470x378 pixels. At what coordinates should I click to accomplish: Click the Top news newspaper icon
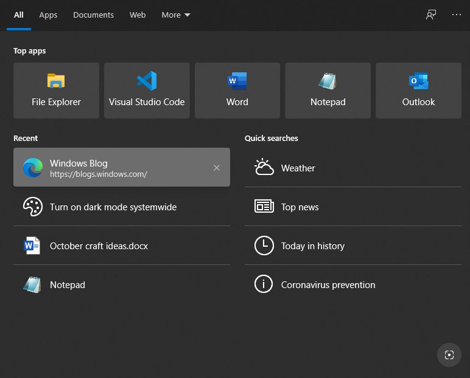click(x=264, y=206)
